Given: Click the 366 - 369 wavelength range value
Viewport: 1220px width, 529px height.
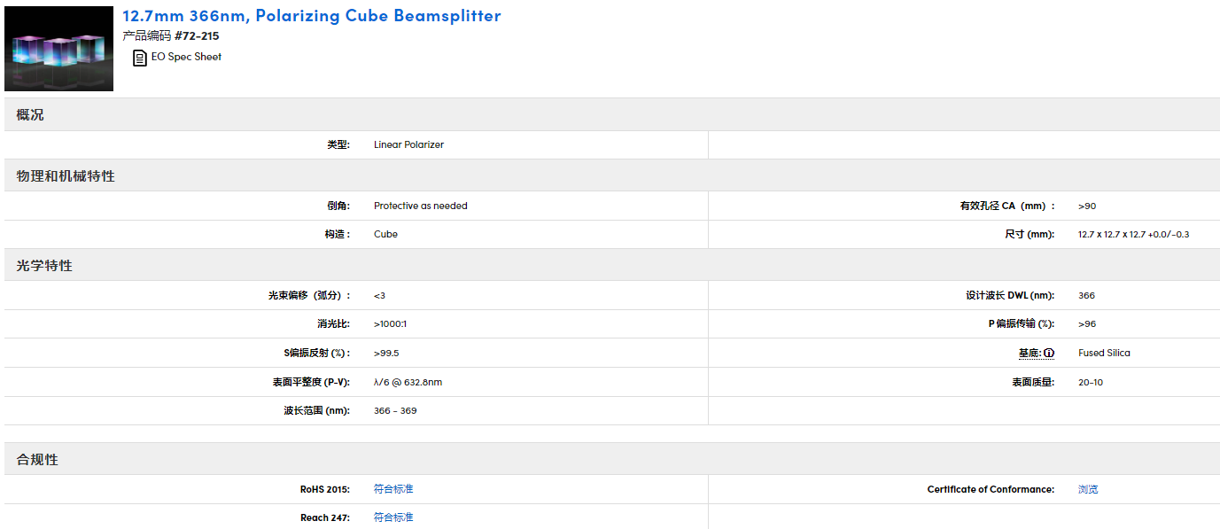Looking at the screenshot, I should (395, 411).
